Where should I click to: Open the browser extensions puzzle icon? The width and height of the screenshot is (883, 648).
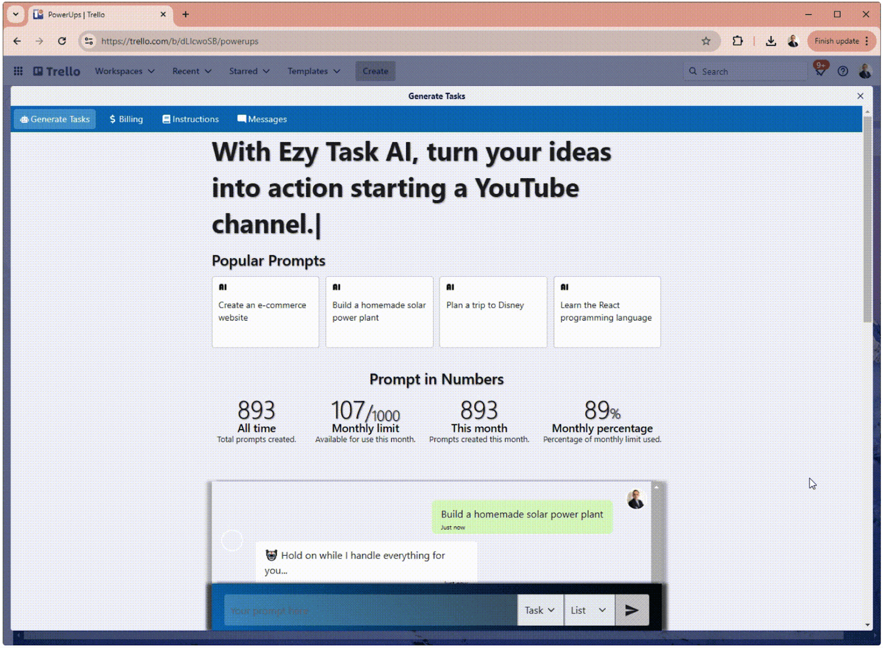point(737,41)
